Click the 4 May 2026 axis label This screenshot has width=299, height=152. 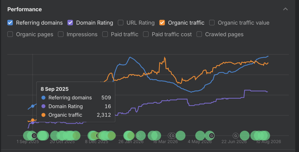click(200, 142)
